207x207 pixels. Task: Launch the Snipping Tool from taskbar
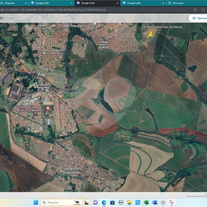click(x=172, y=202)
